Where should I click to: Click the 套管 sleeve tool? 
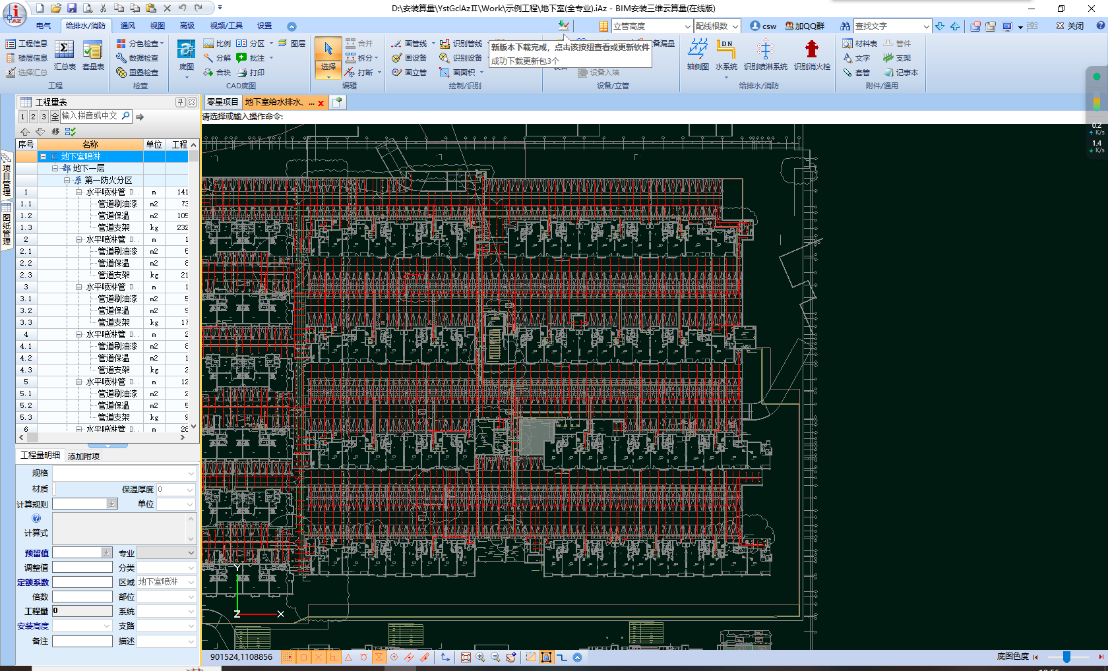click(x=856, y=73)
